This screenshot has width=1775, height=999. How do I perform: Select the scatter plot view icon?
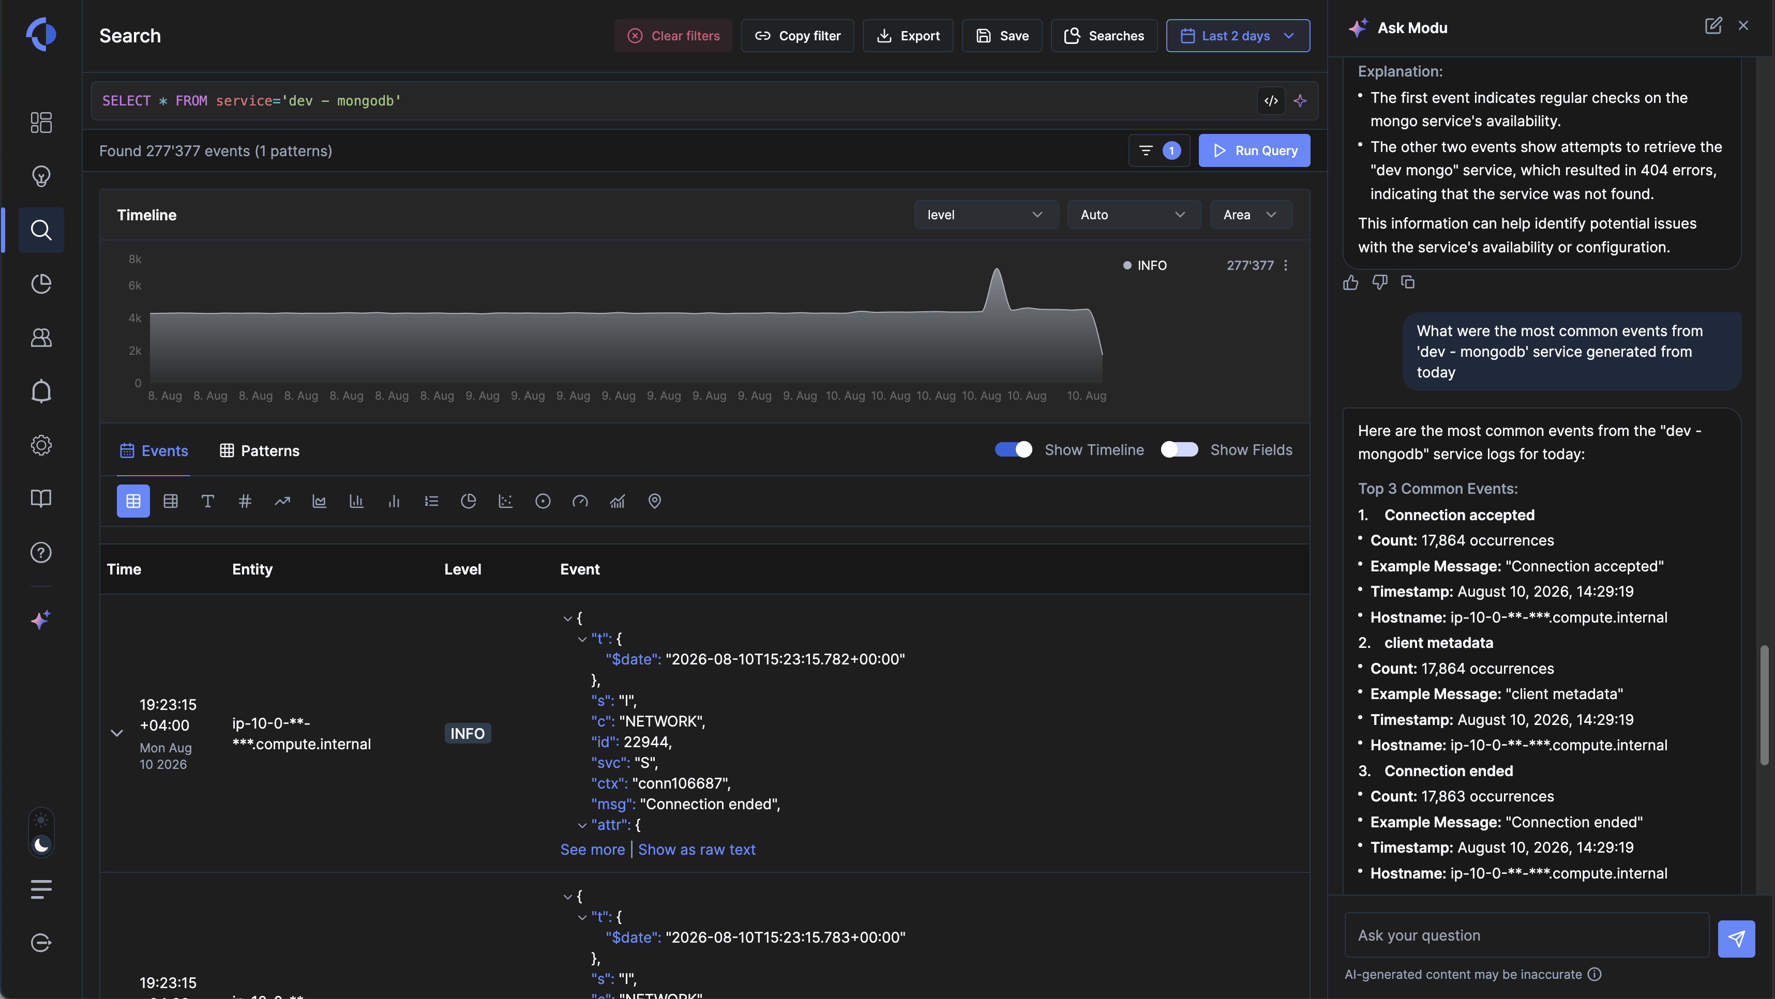coord(506,501)
